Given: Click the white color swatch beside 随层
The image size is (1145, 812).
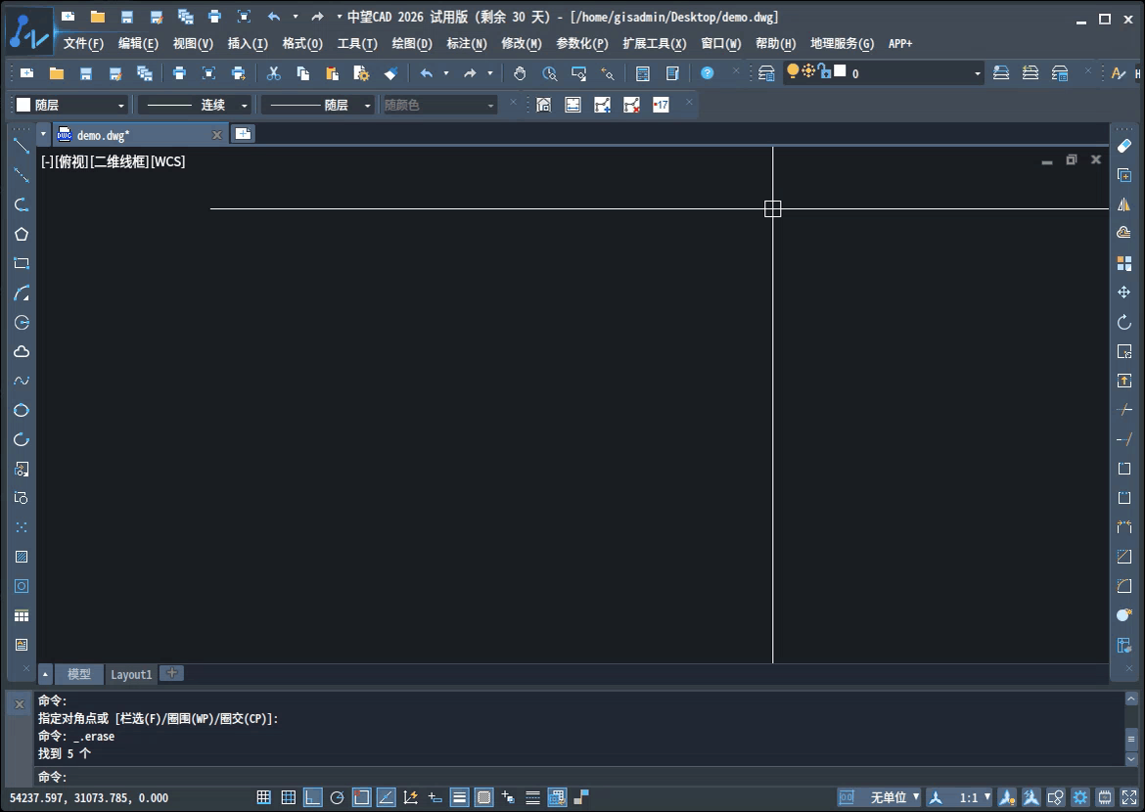Looking at the screenshot, I should pyautogui.click(x=23, y=105).
